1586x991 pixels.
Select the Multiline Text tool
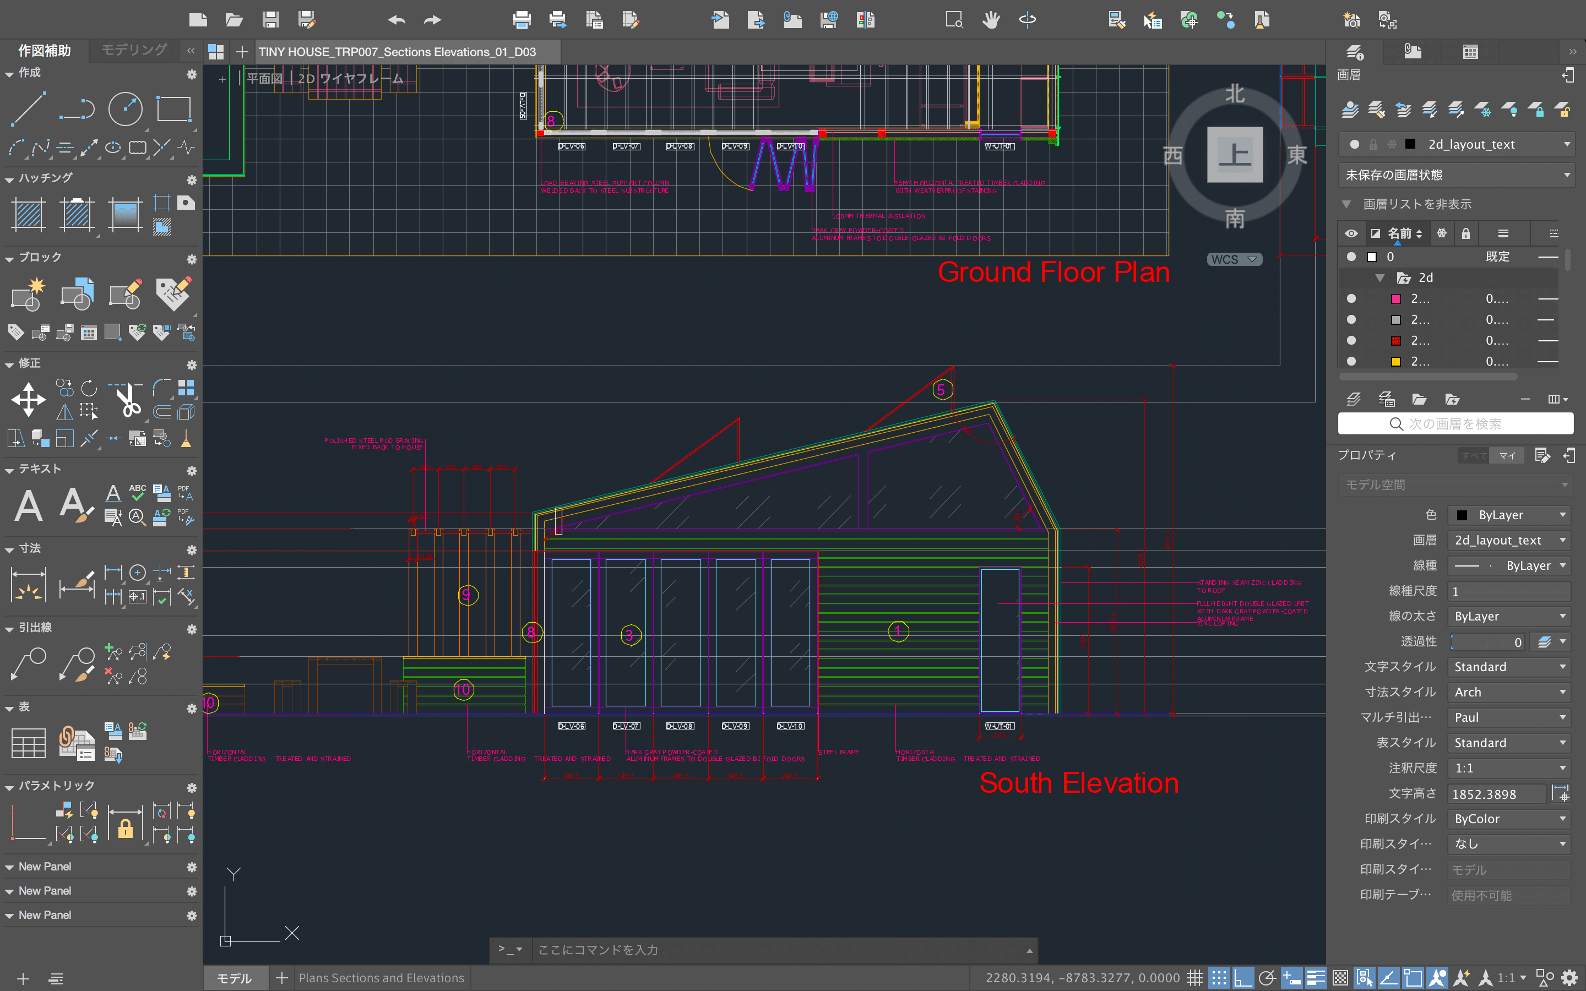click(x=28, y=505)
